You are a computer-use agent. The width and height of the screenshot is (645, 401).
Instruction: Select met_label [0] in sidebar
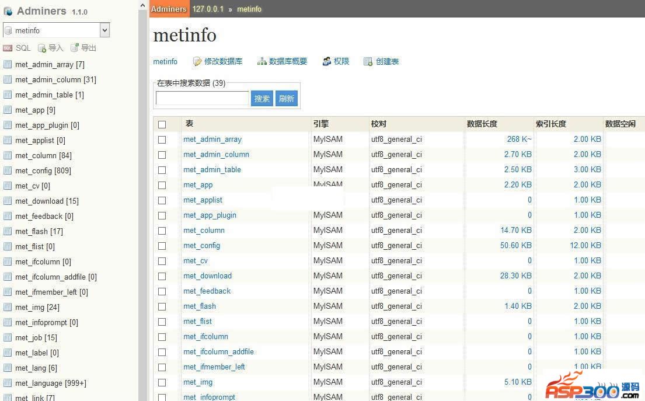[37, 353]
